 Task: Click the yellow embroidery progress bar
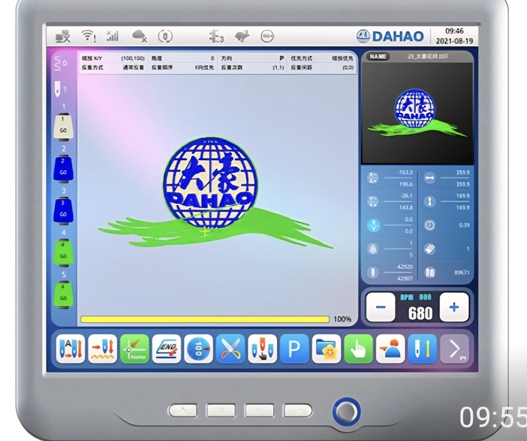[205, 319]
